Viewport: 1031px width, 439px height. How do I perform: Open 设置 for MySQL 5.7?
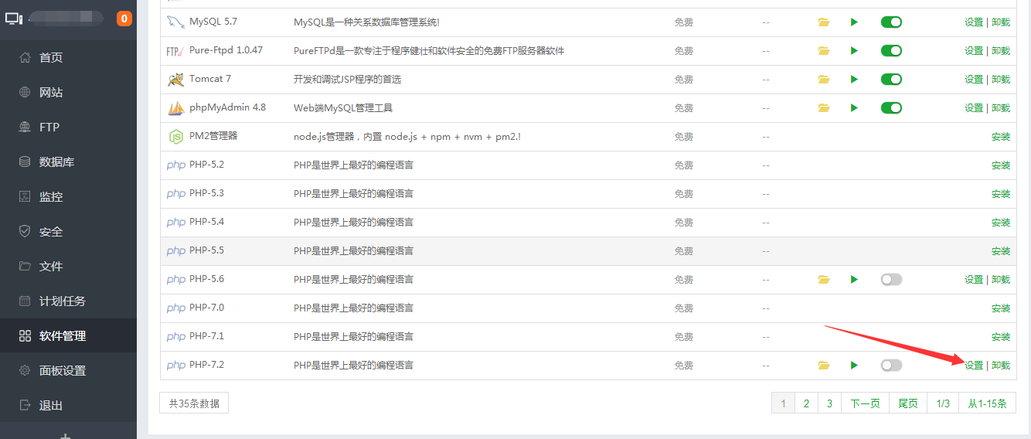[974, 22]
